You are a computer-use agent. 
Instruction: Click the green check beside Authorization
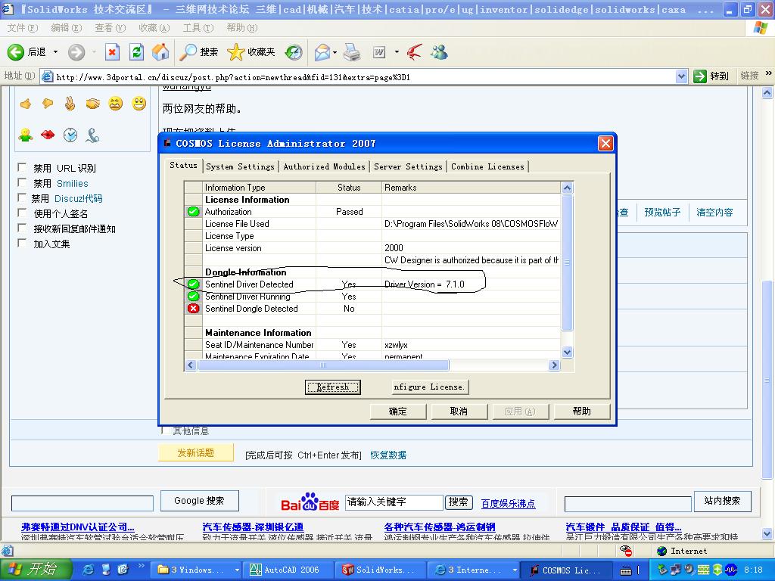tap(193, 212)
